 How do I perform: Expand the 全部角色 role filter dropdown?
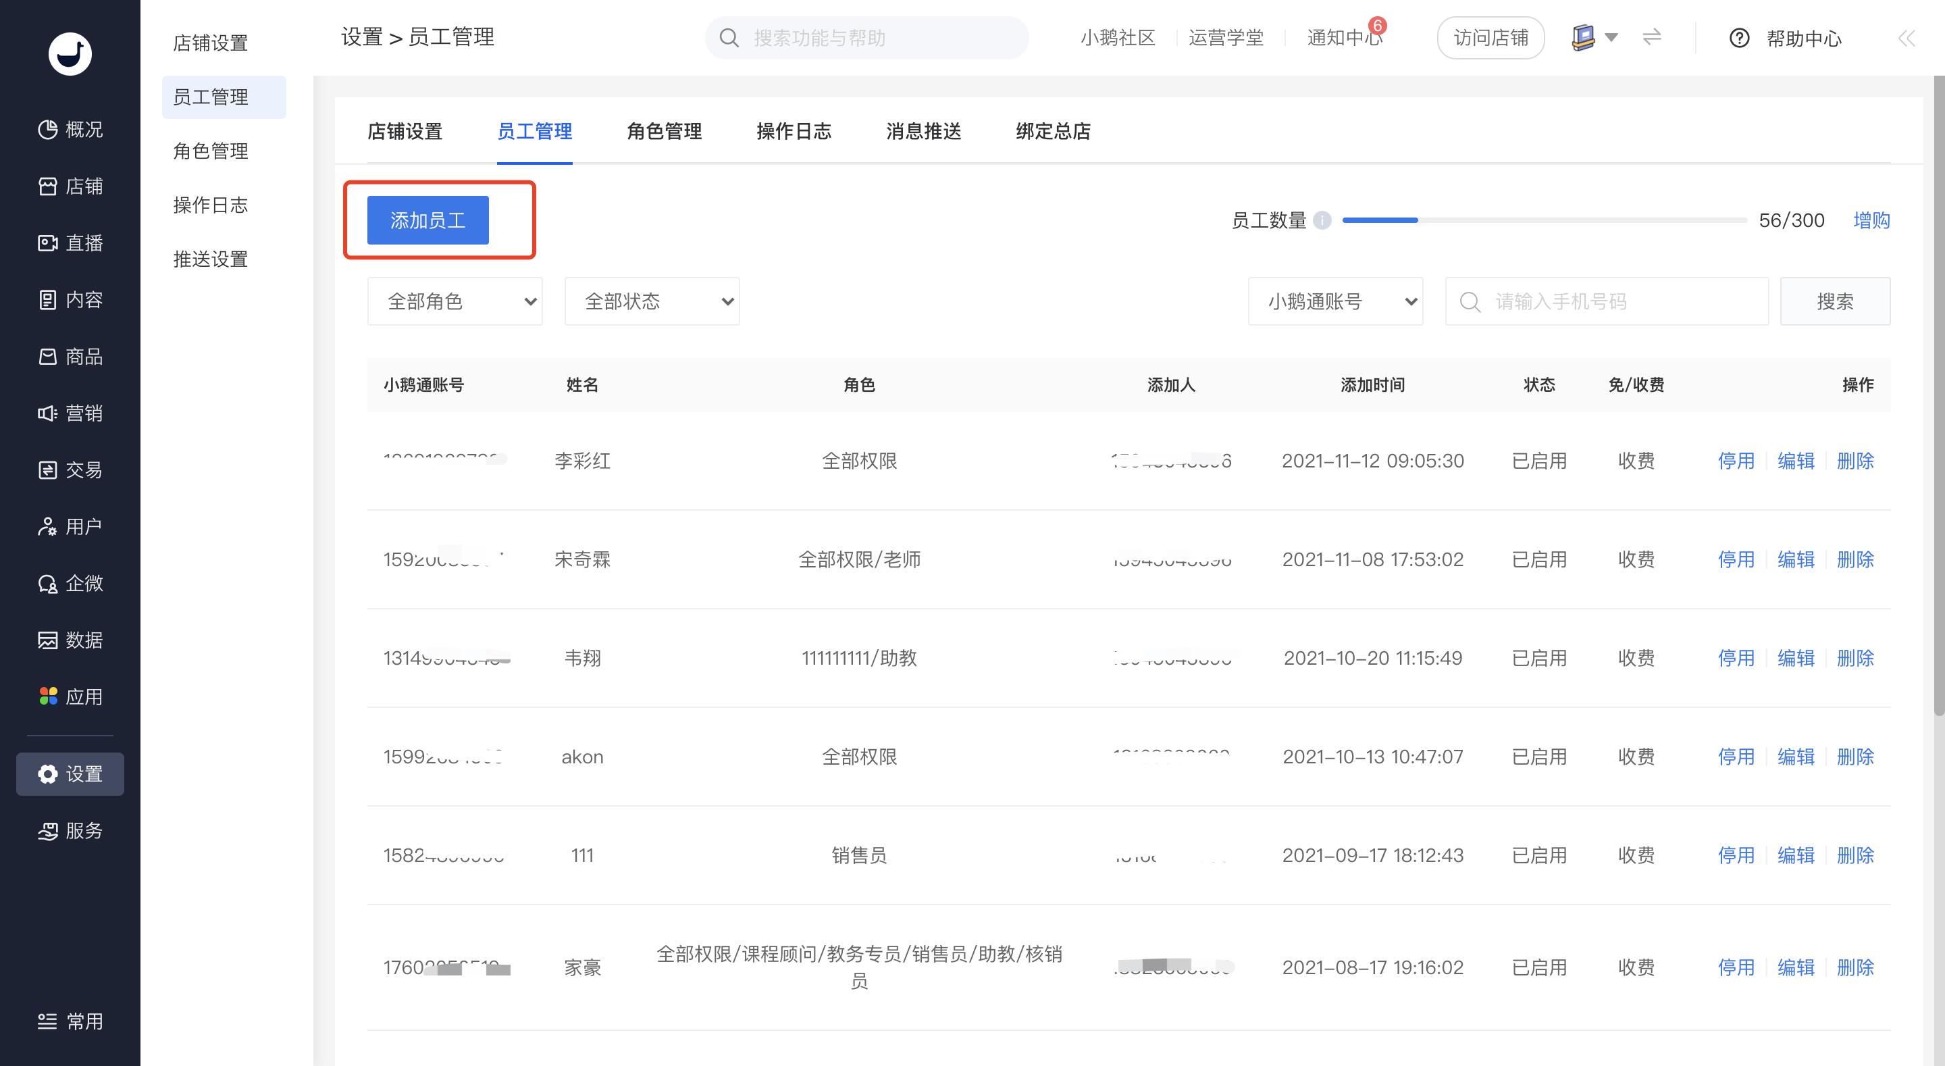455,301
